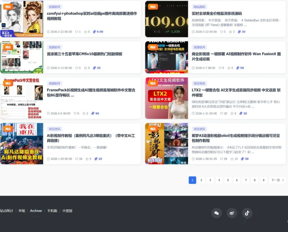Go to page 3 in pagination
The width and height of the screenshot is (288, 232).
[210, 180]
